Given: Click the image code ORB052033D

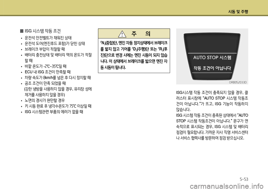Looking at the screenshot, I should pos(238,82).
